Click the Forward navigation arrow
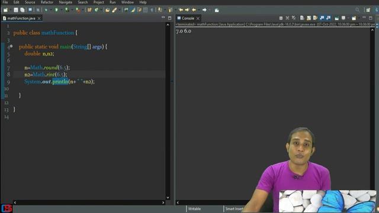The height and width of the screenshot is (213, 379). [x=204, y=10]
